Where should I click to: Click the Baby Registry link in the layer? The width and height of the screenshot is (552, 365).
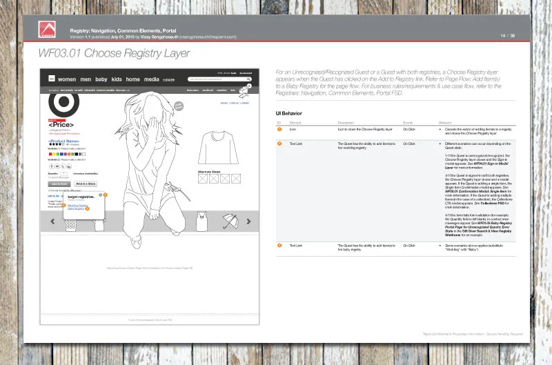click(x=76, y=209)
